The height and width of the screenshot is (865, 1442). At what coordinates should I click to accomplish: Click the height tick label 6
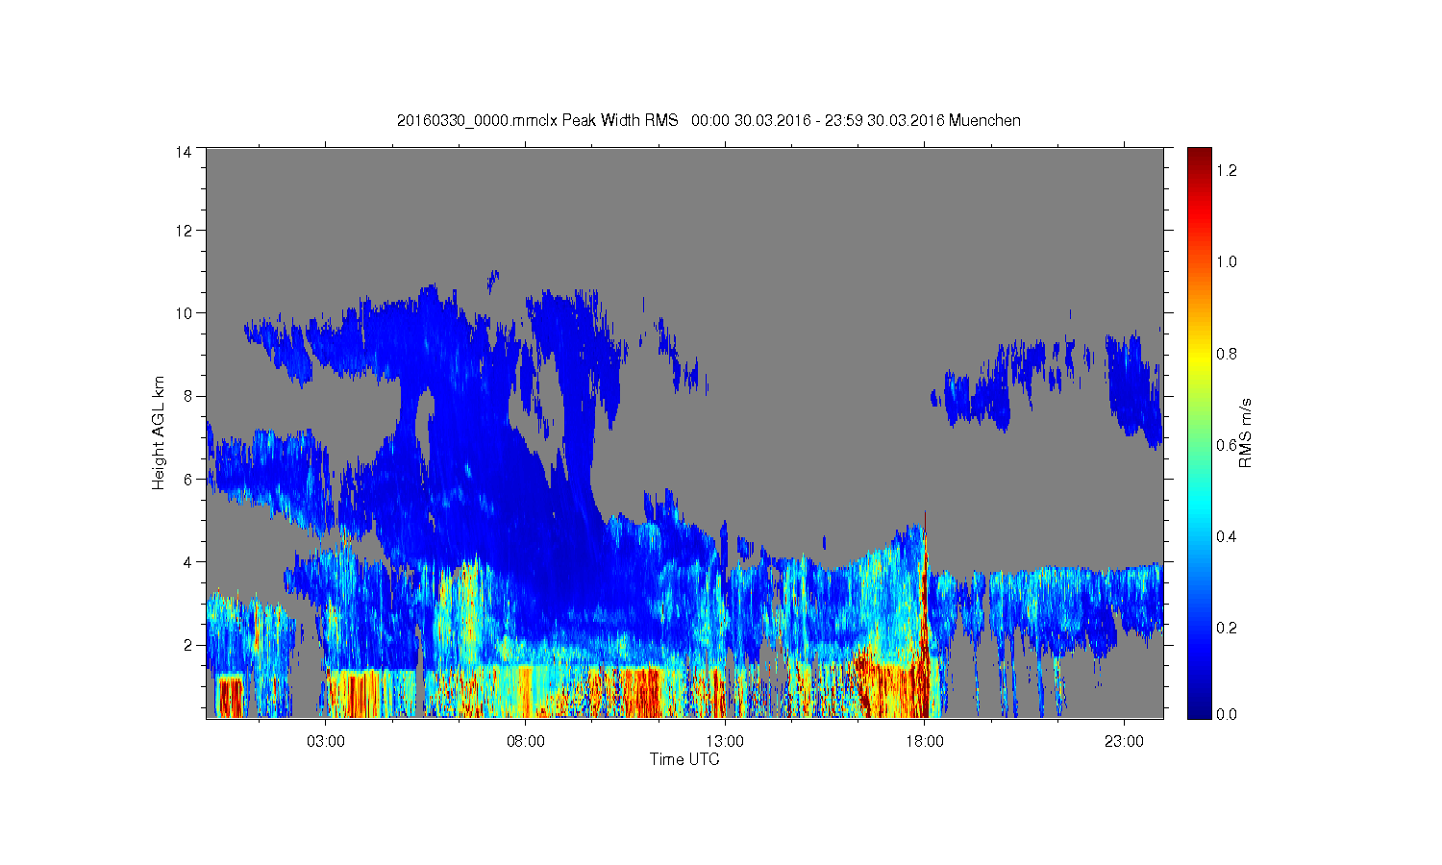[187, 479]
